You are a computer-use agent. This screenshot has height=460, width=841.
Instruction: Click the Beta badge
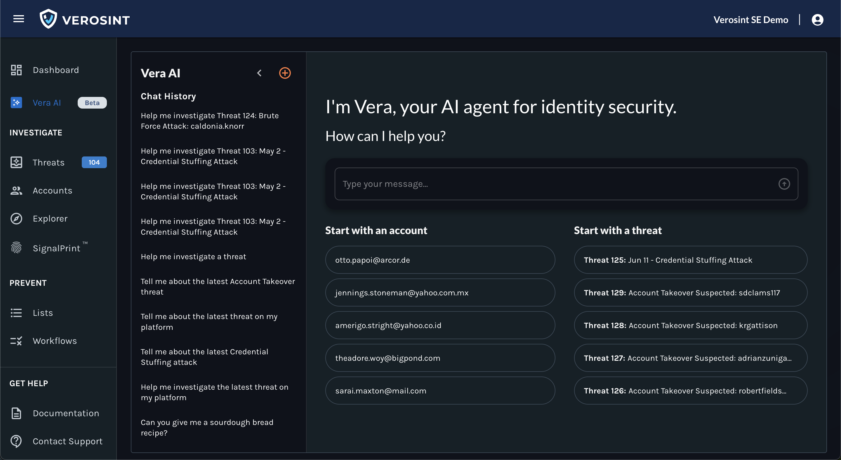(x=92, y=102)
